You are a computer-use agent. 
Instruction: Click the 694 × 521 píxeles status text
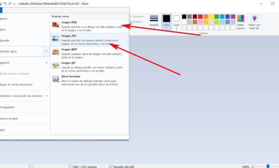pyautogui.click(x=85, y=167)
